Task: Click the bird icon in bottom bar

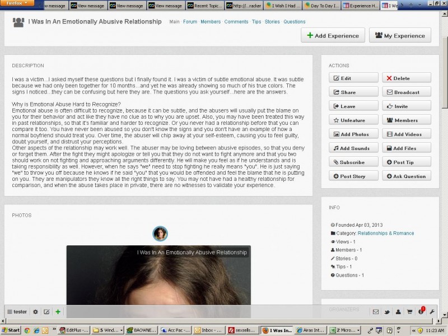Action: click(387, 312)
